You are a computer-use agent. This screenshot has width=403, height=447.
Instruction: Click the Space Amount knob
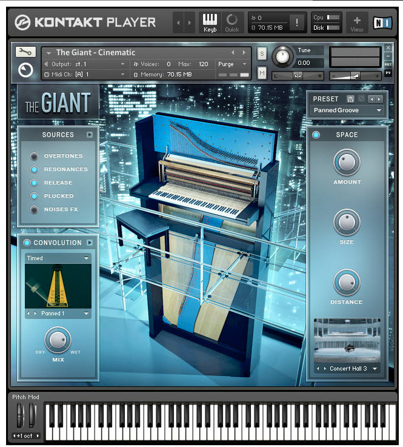coord(347,163)
